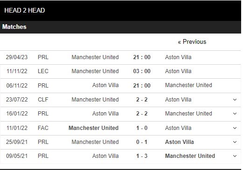
Task: Expand the 11/01/22 FAC match chevron
Action: click(235, 128)
